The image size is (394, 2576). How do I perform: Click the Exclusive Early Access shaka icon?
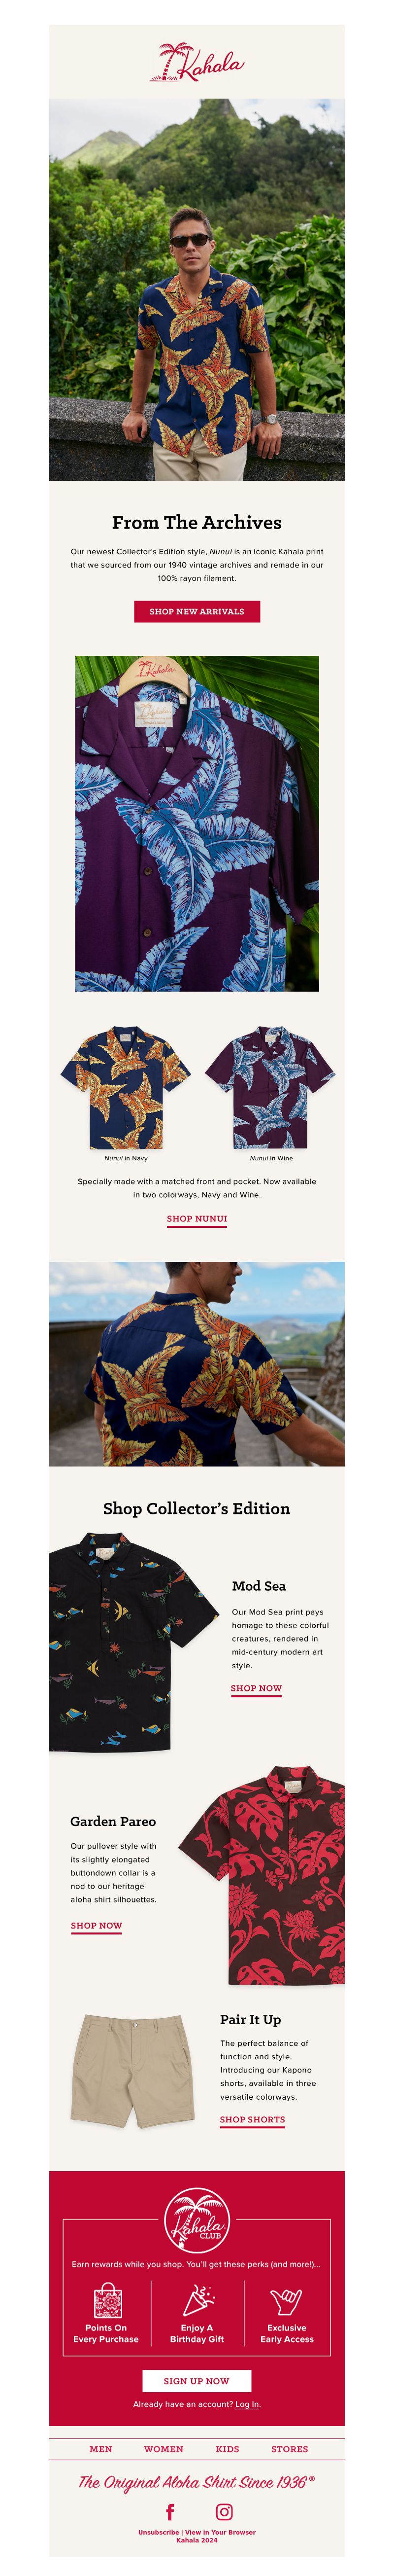click(287, 2301)
